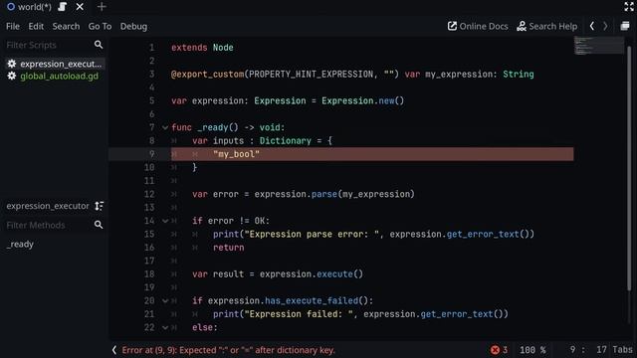This screenshot has width=637, height=358.
Task: Toggle the scripts panel with left arrow
Action: (114, 350)
